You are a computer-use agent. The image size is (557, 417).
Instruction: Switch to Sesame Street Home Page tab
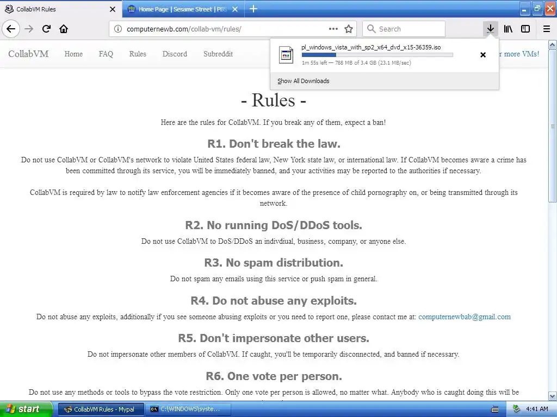coord(183,9)
